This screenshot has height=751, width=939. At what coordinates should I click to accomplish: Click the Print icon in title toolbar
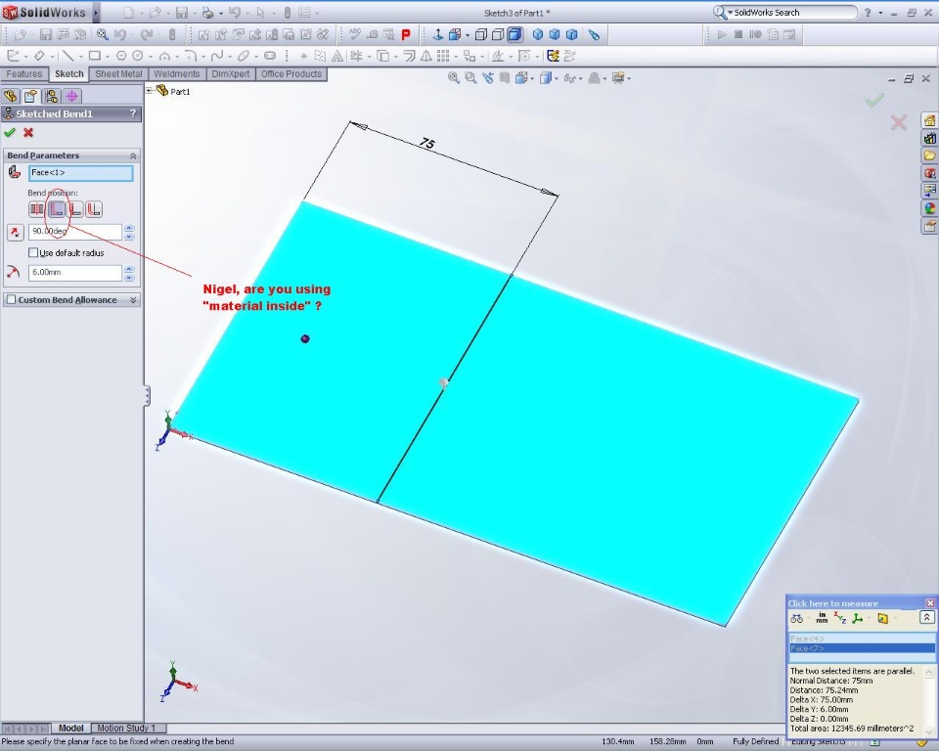tap(207, 13)
